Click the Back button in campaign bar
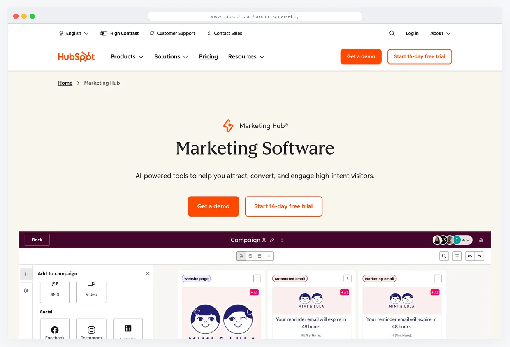 (x=37, y=240)
